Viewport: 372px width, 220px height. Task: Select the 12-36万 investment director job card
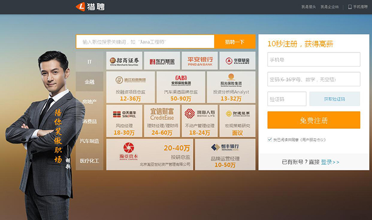(131, 87)
